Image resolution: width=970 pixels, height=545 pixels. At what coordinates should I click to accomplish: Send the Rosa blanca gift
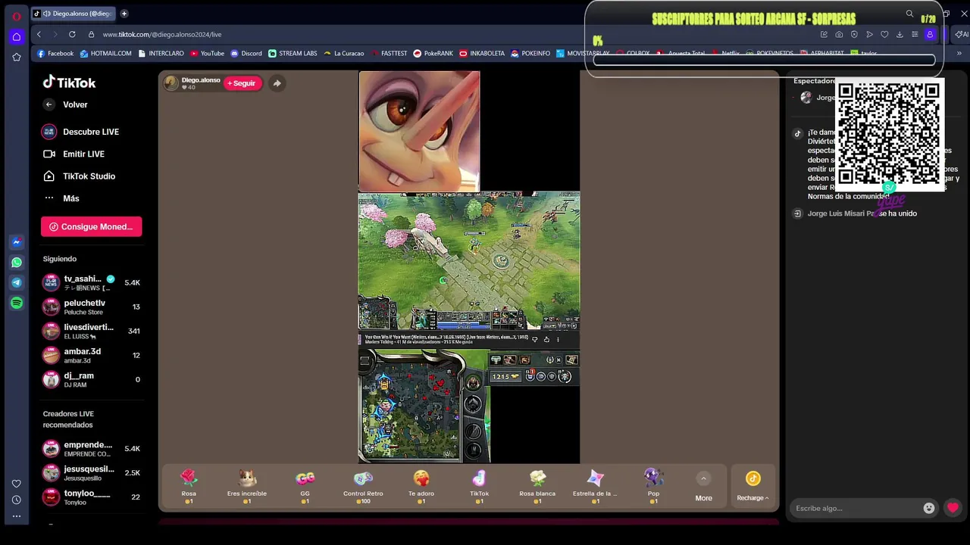pyautogui.click(x=537, y=486)
